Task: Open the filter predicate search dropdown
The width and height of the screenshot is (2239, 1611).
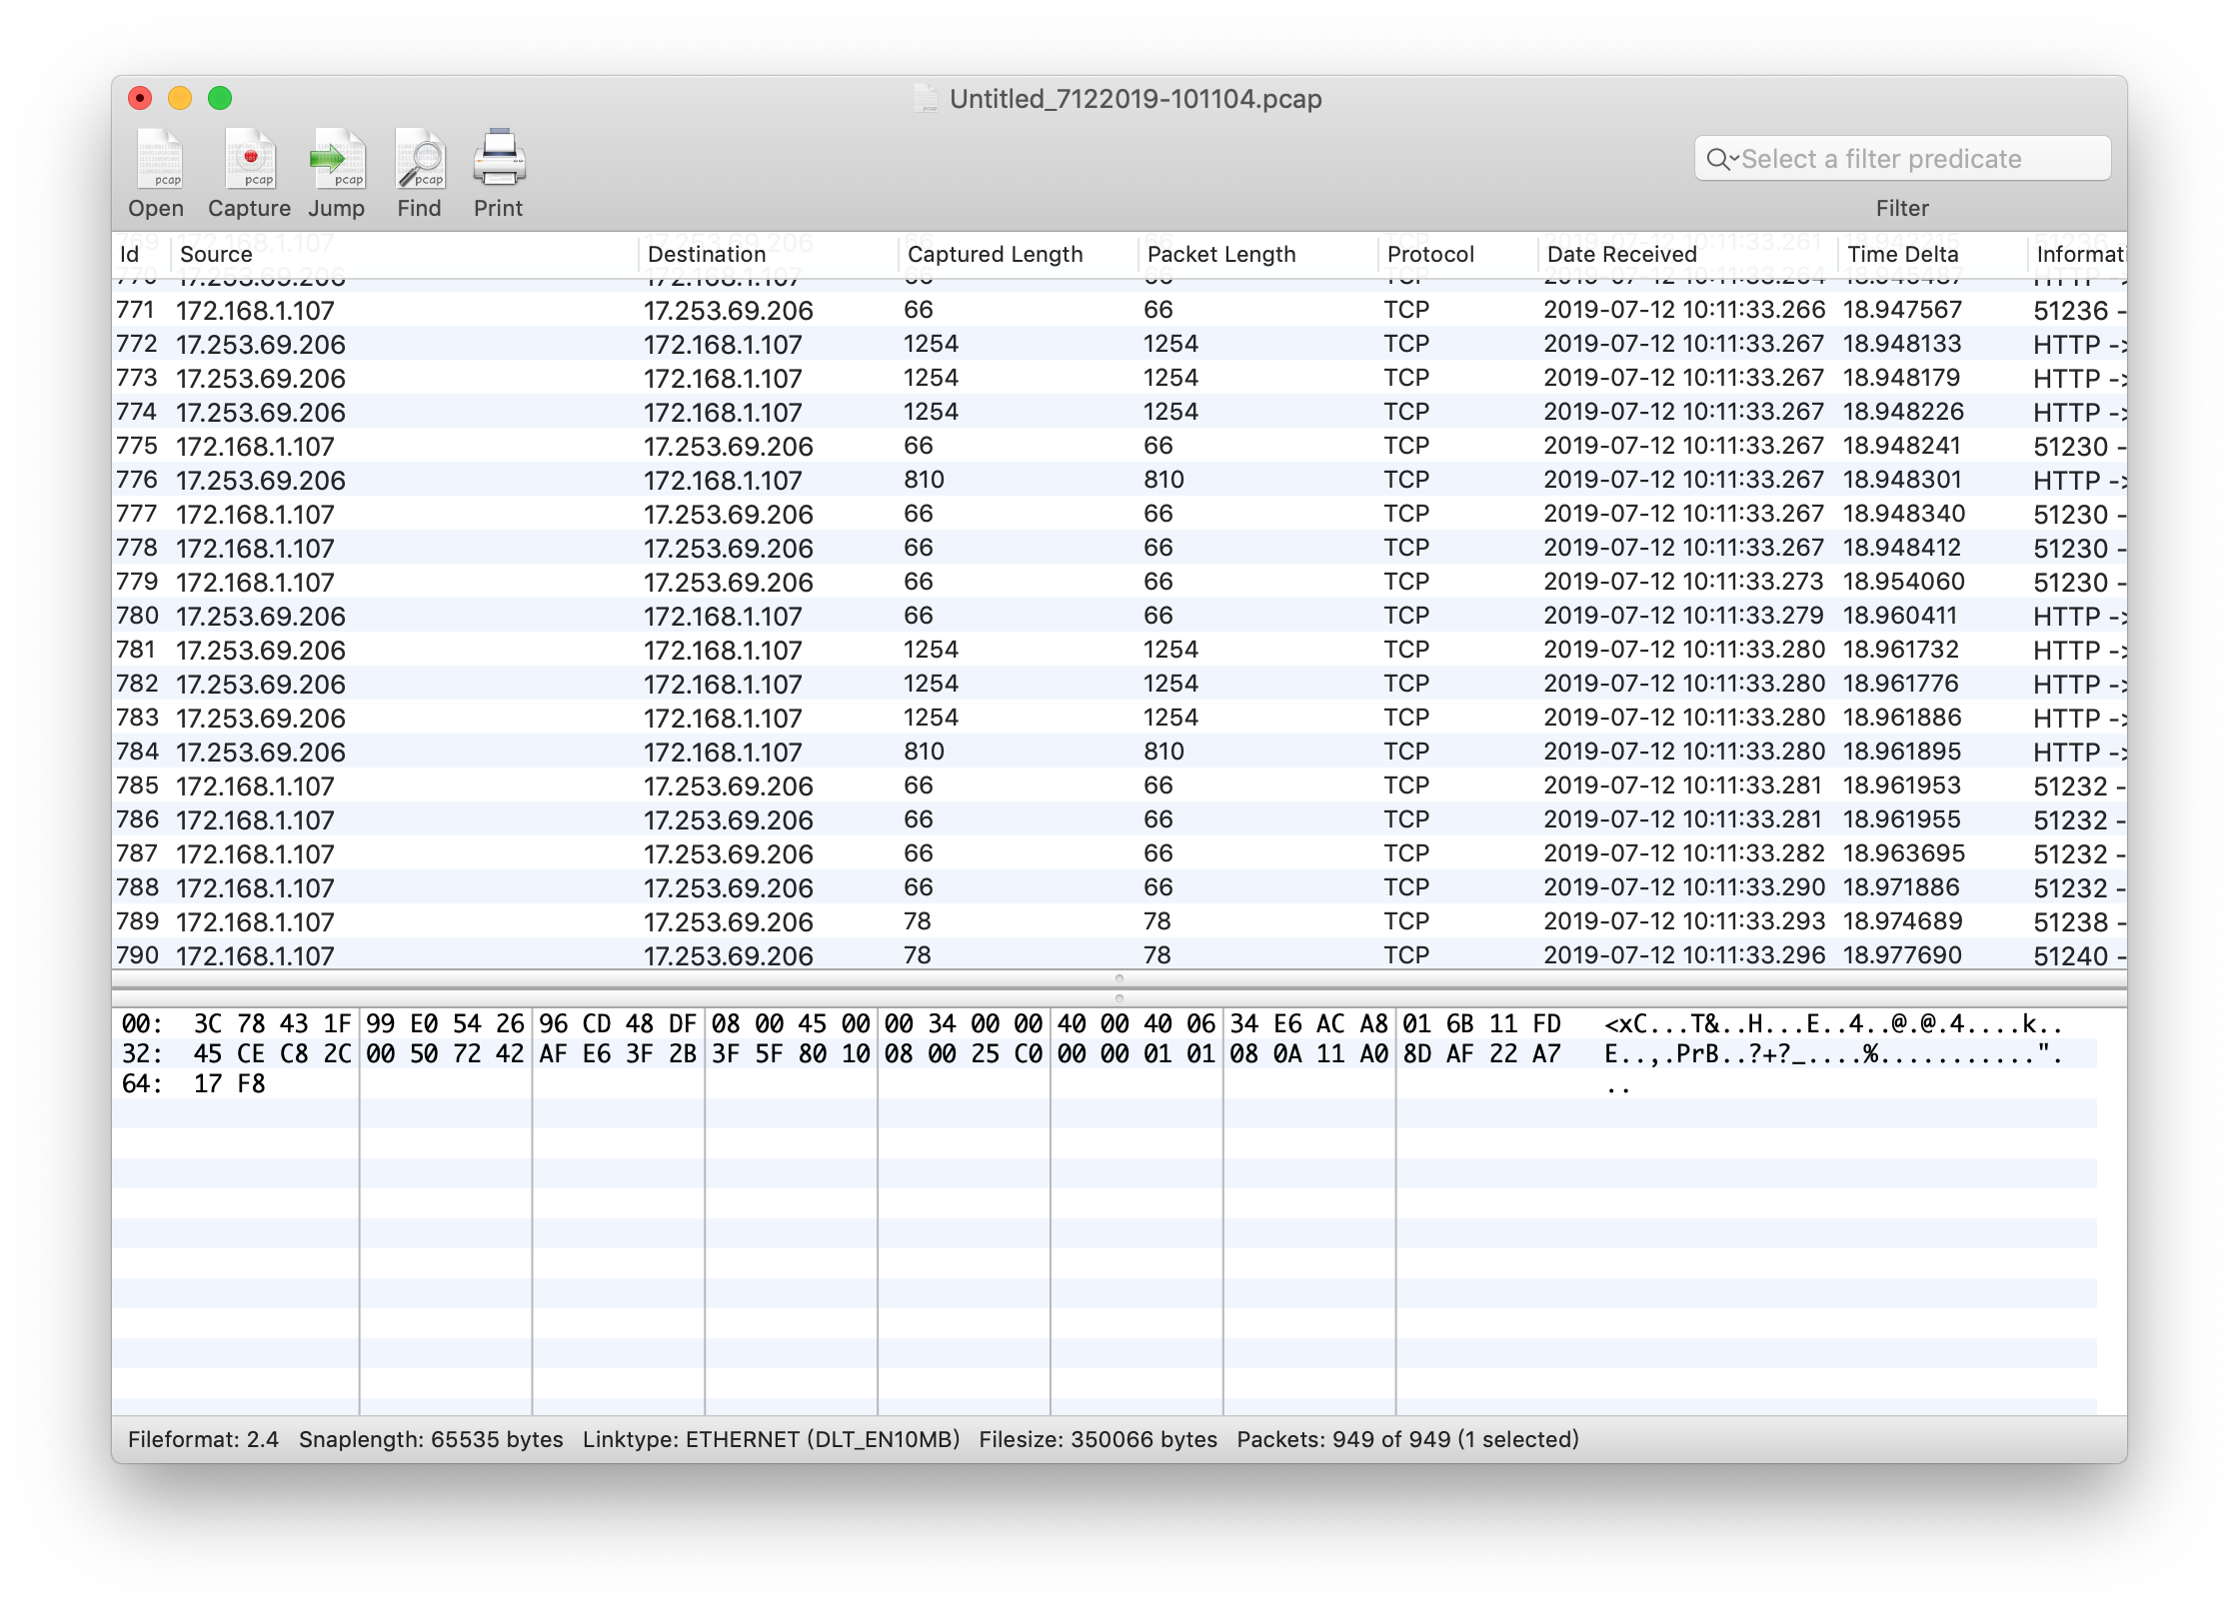Action: coord(1721,159)
